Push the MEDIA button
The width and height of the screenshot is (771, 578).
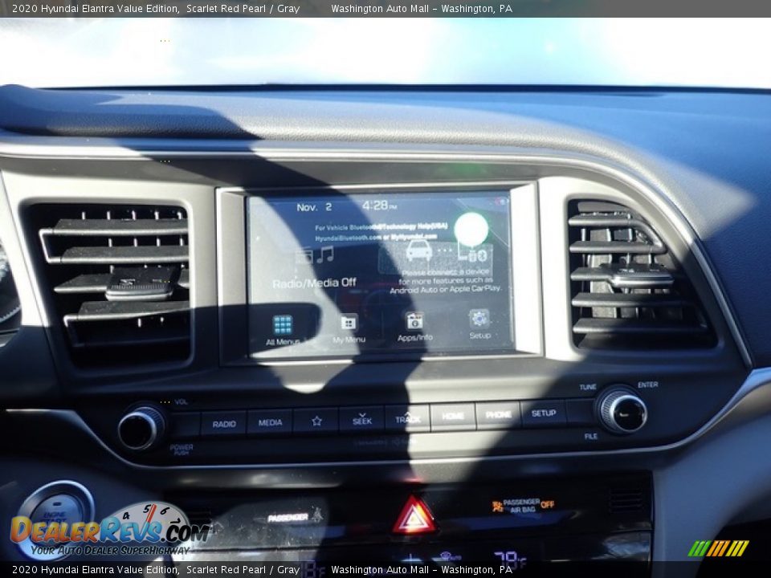(270, 422)
